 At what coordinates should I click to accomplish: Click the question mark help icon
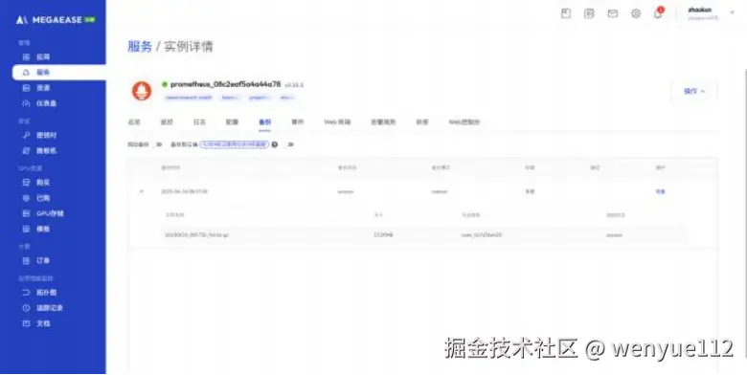coord(275,144)
